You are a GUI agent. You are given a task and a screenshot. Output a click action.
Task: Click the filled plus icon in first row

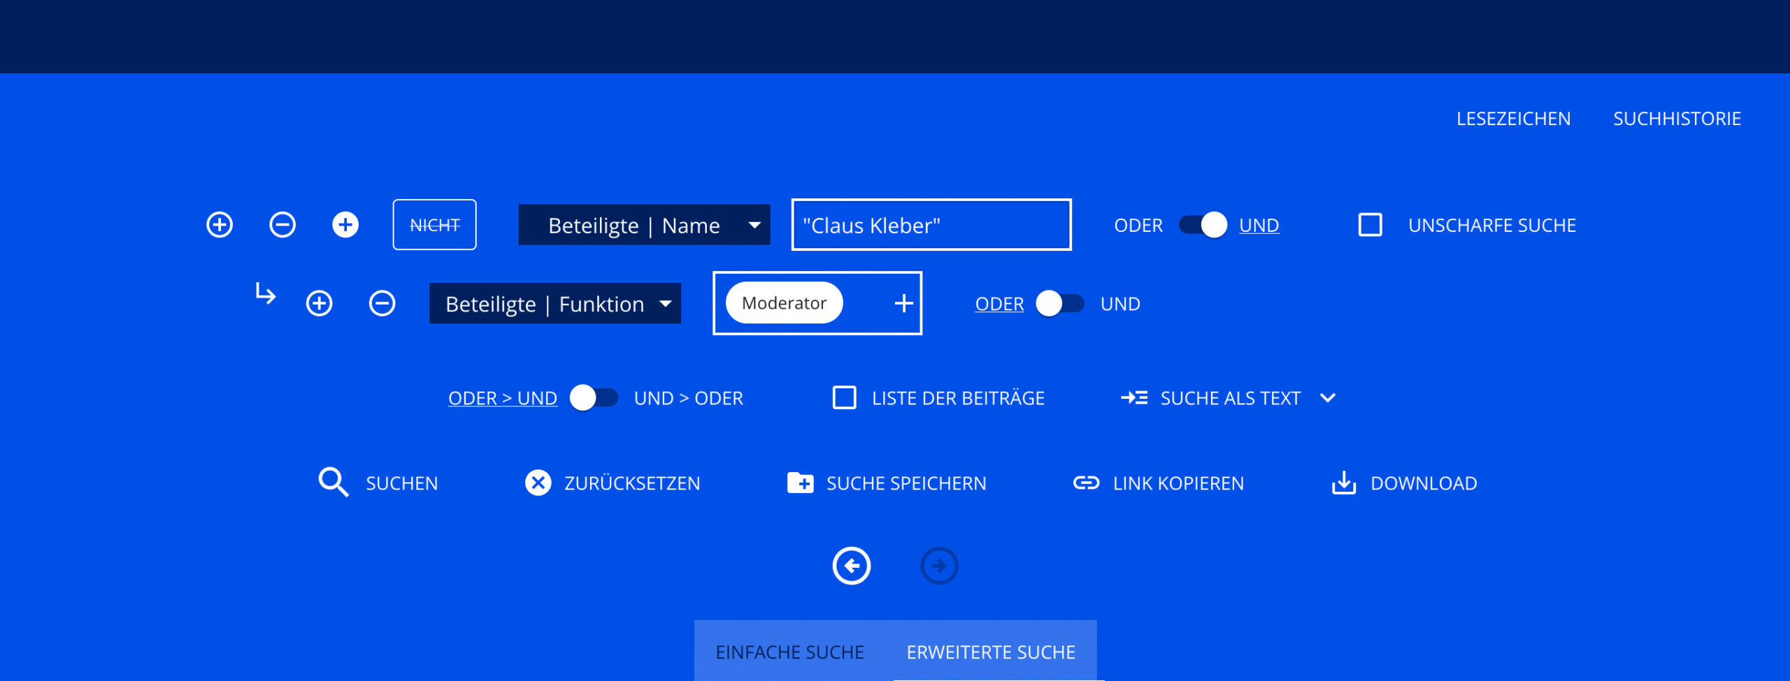345,225
